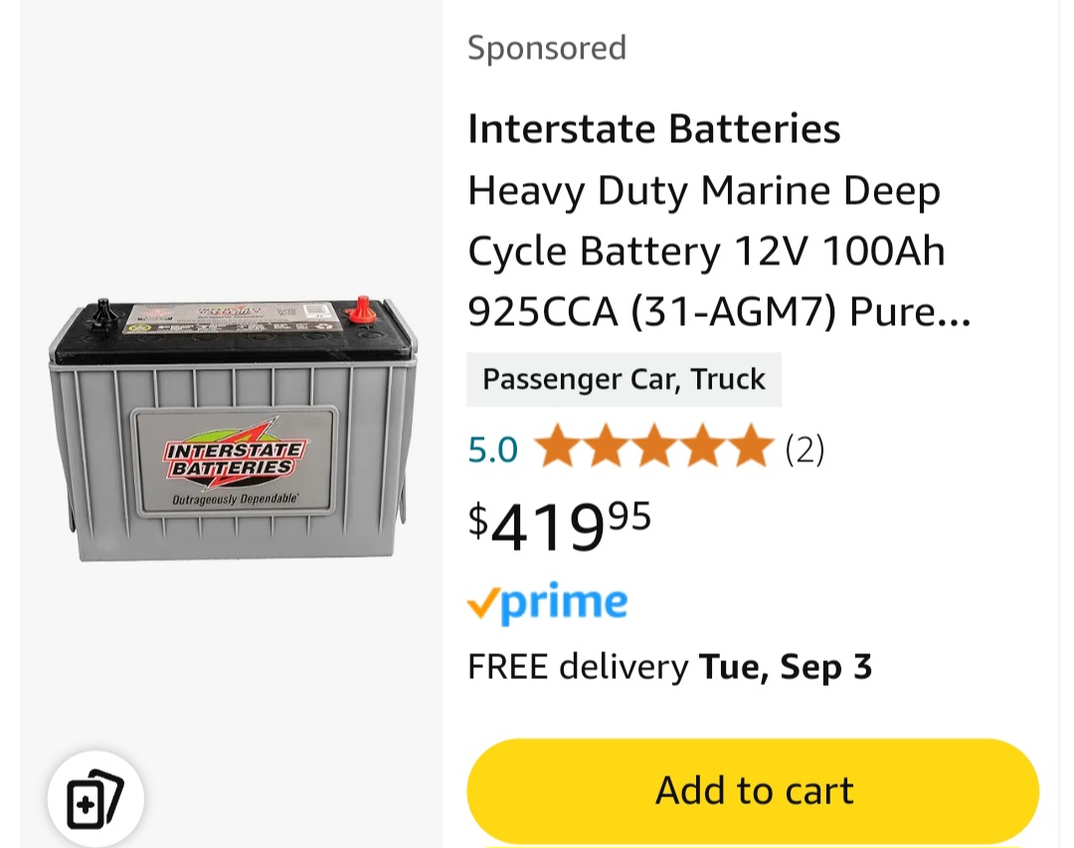
Task: Click the Sponsored label
Action: [x=547, y=48]
